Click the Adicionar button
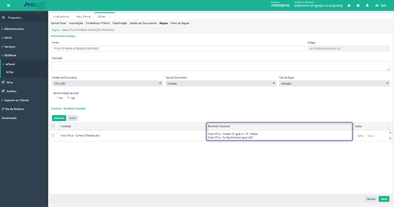Screen dimensions: 394x207 pyautogui.click(x=59, y=118)
